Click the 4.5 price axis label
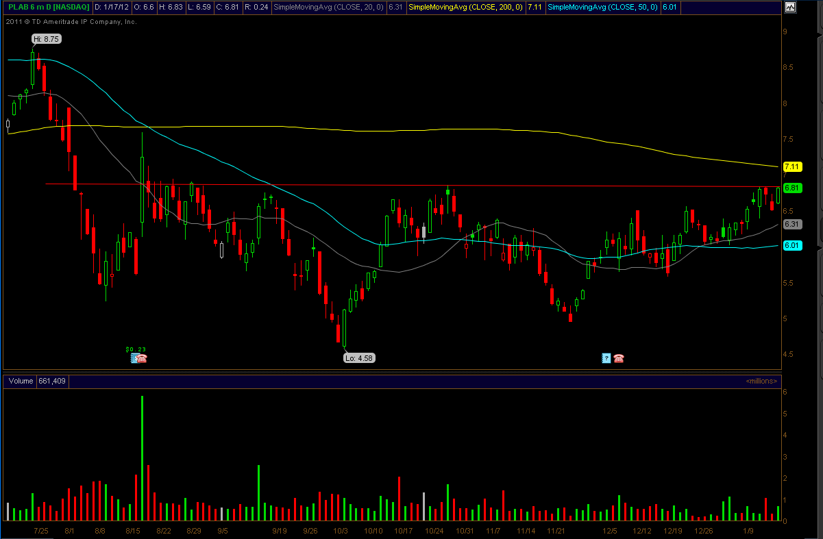Image resolution: width=823 pixels, height=539 pixels. point(788,354)
